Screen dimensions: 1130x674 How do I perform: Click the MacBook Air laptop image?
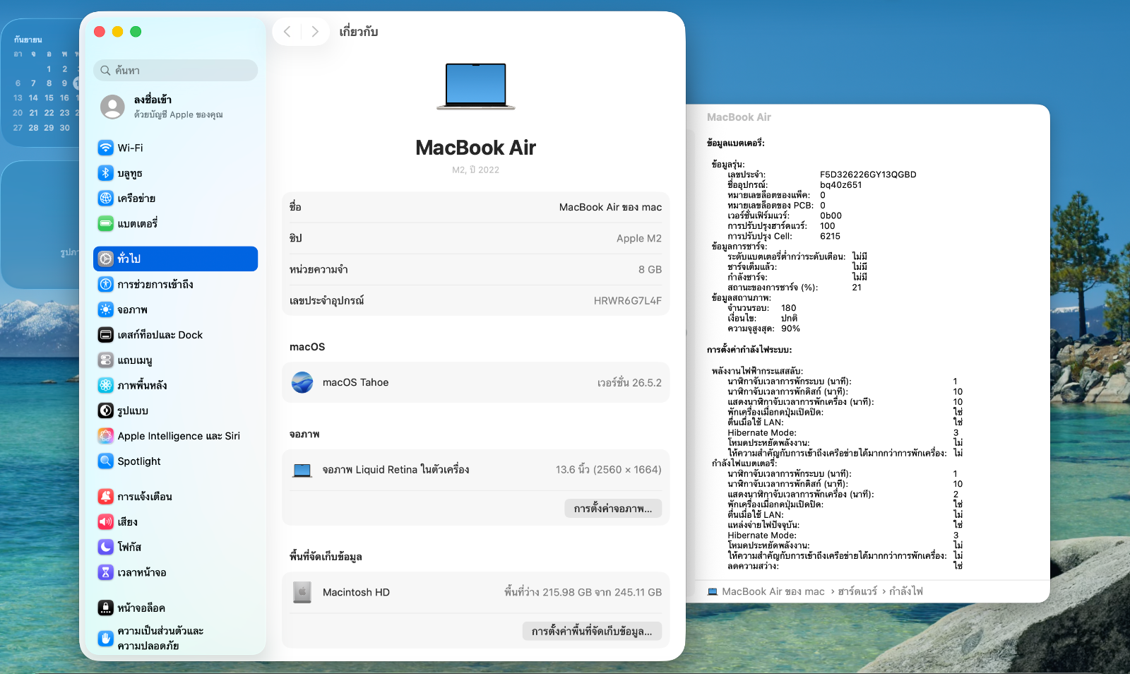pyautogui.click(x=476, y=86)
